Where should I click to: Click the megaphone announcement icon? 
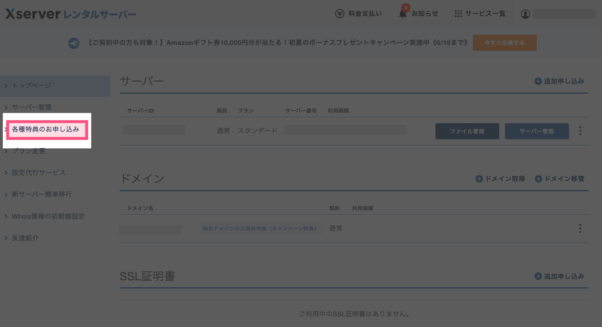tap(74, 43)
